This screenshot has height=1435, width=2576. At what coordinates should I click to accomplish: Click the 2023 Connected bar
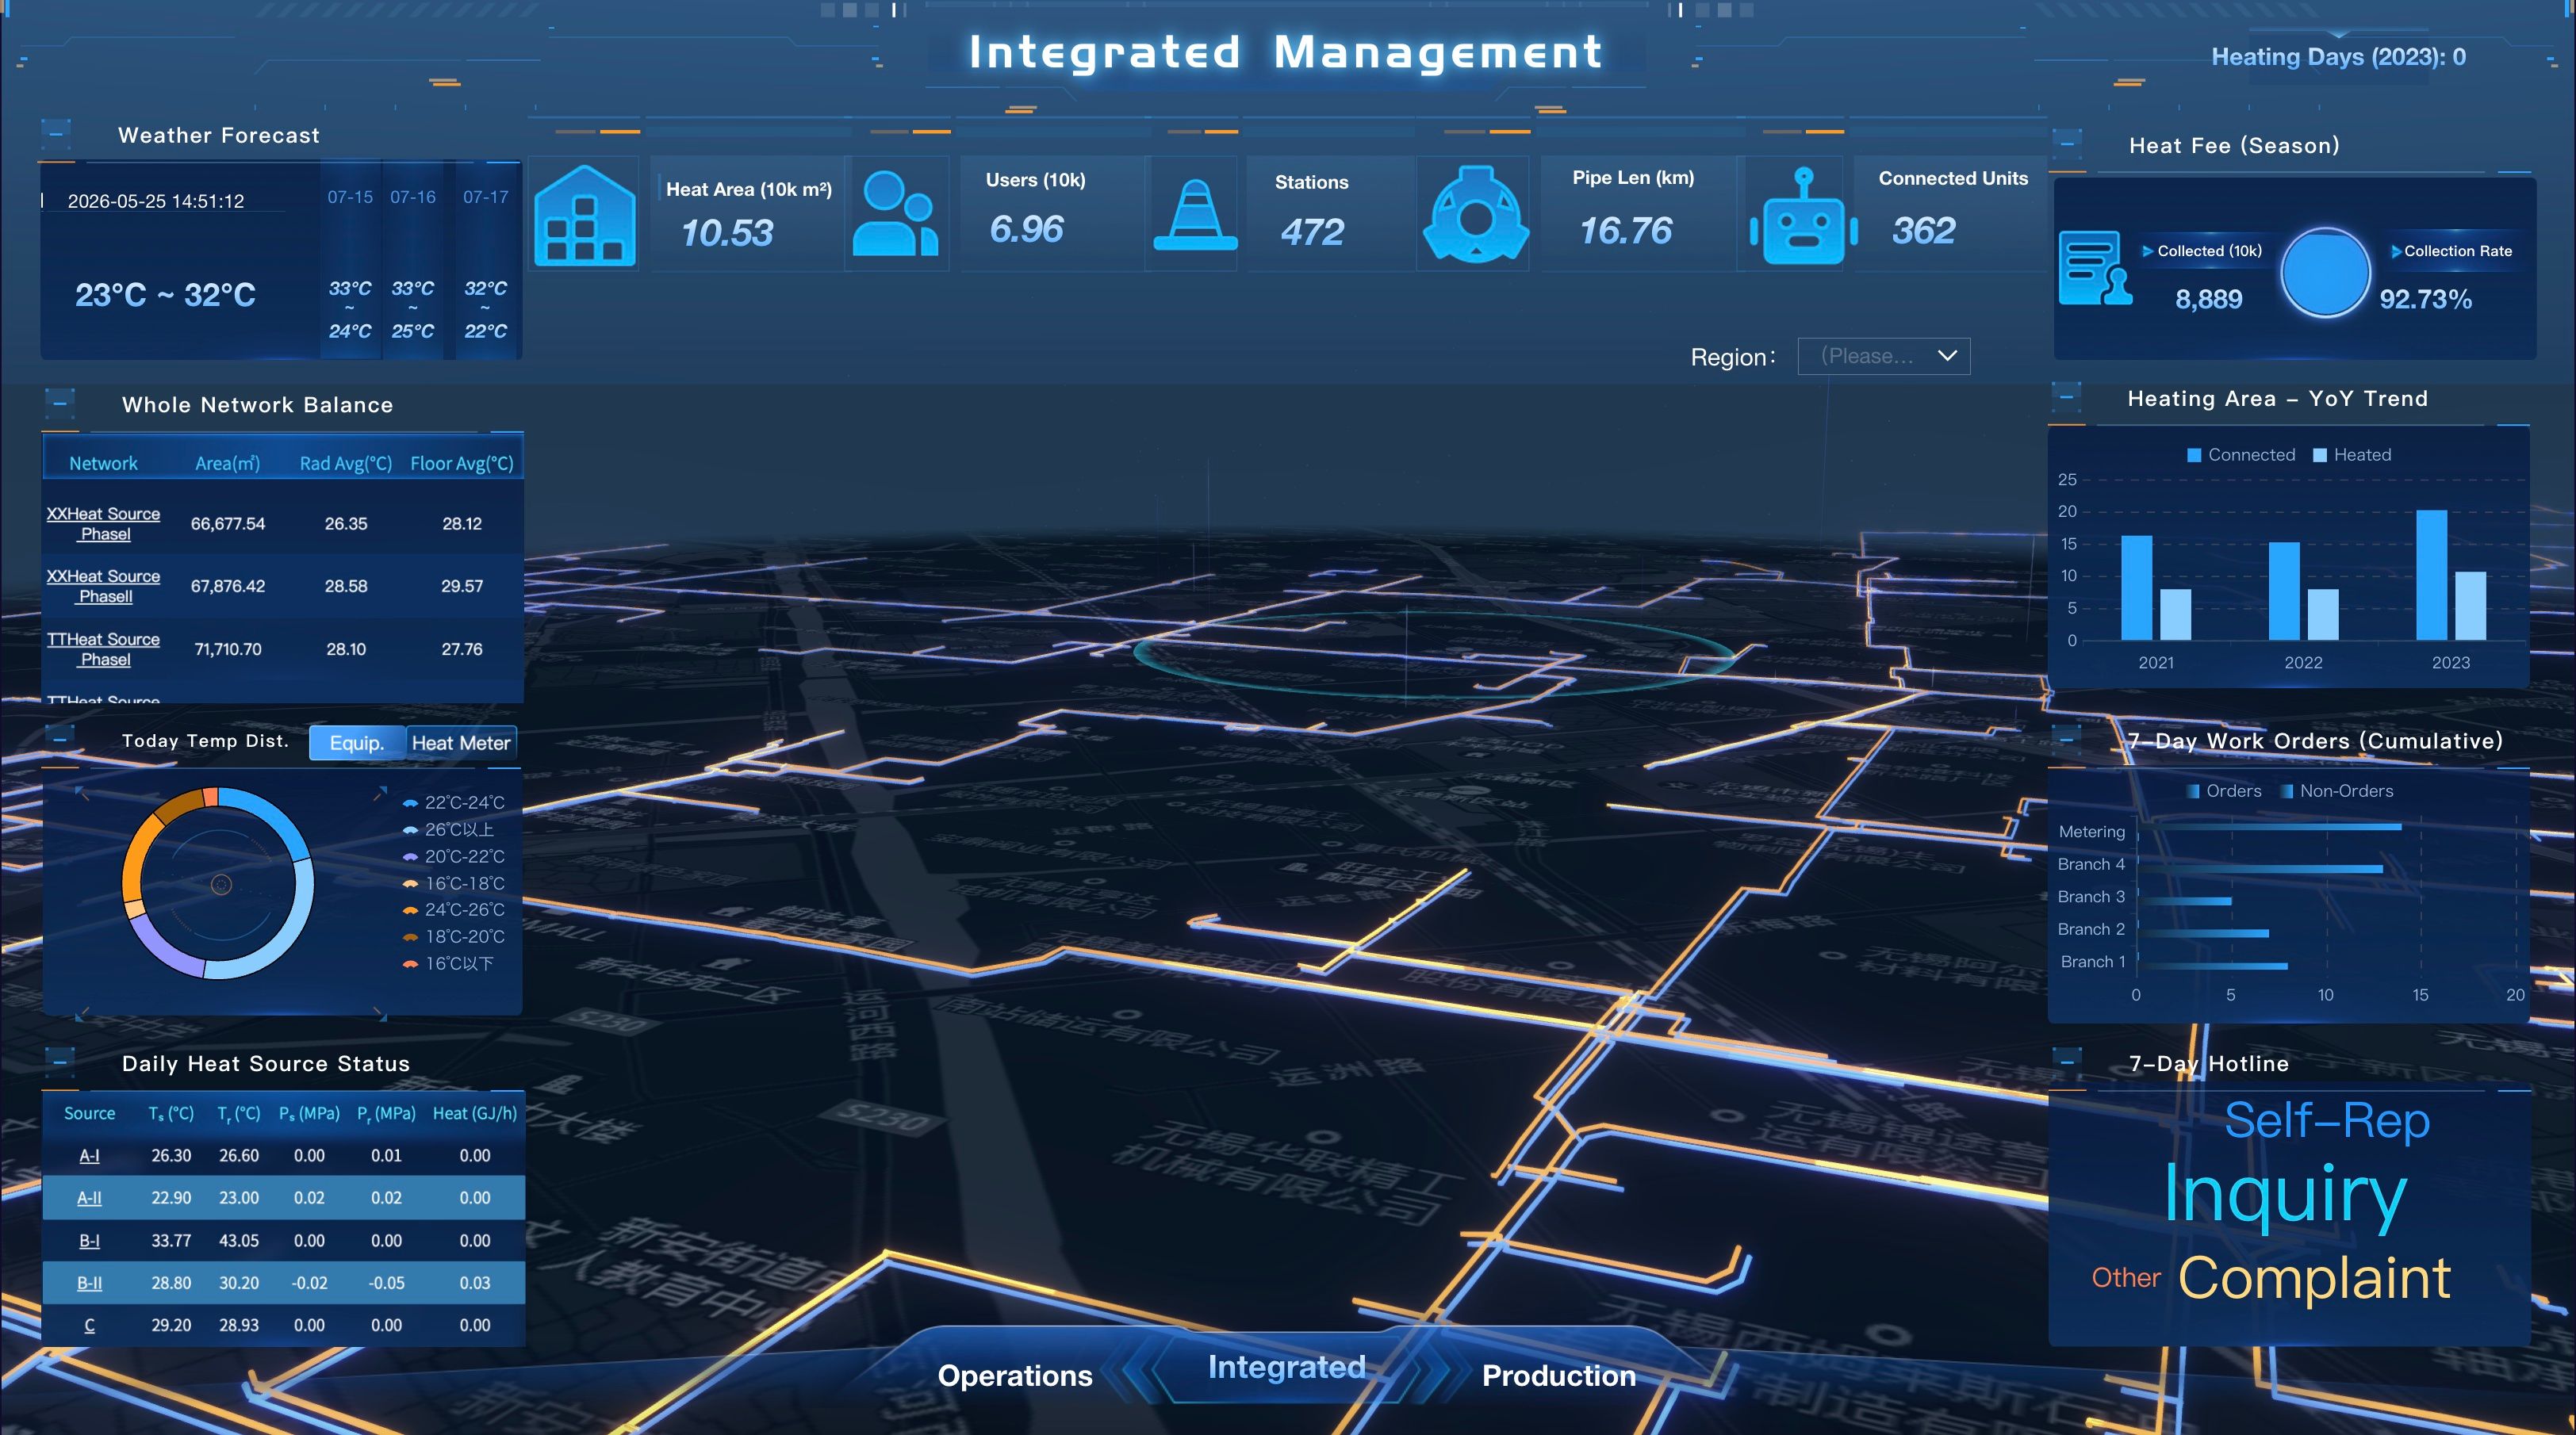click(x=2432, y=576)
